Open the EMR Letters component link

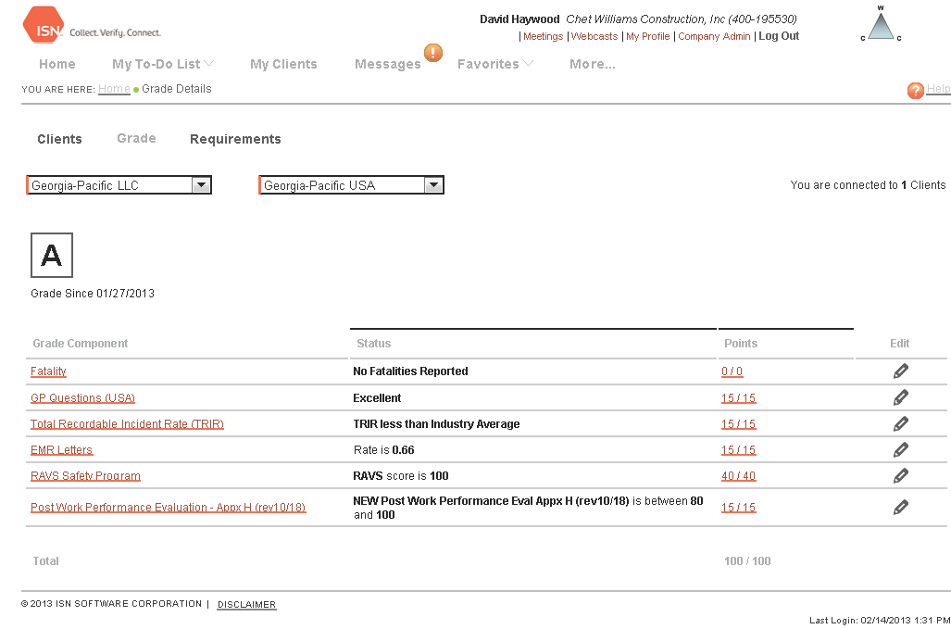pos(62,450)
